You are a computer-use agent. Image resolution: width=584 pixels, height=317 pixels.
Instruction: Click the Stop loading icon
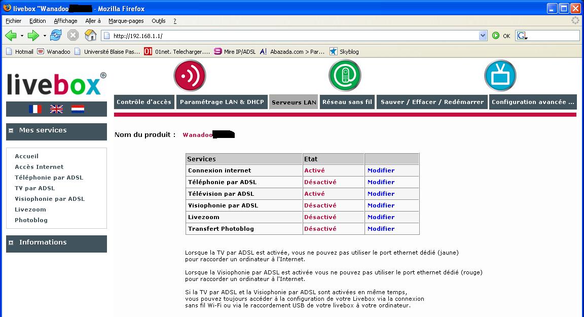pos(73,36)
